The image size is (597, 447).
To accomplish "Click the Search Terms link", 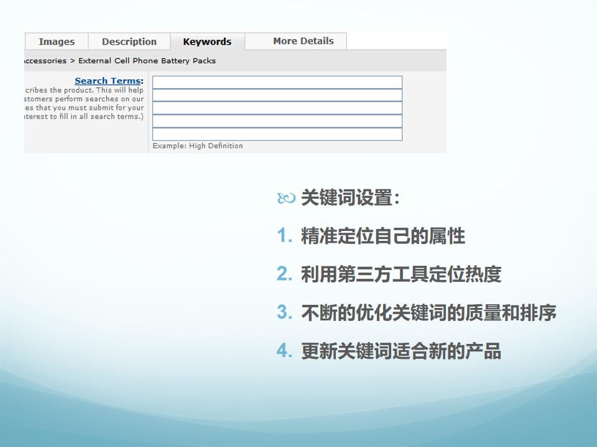I will coord(107,81).
